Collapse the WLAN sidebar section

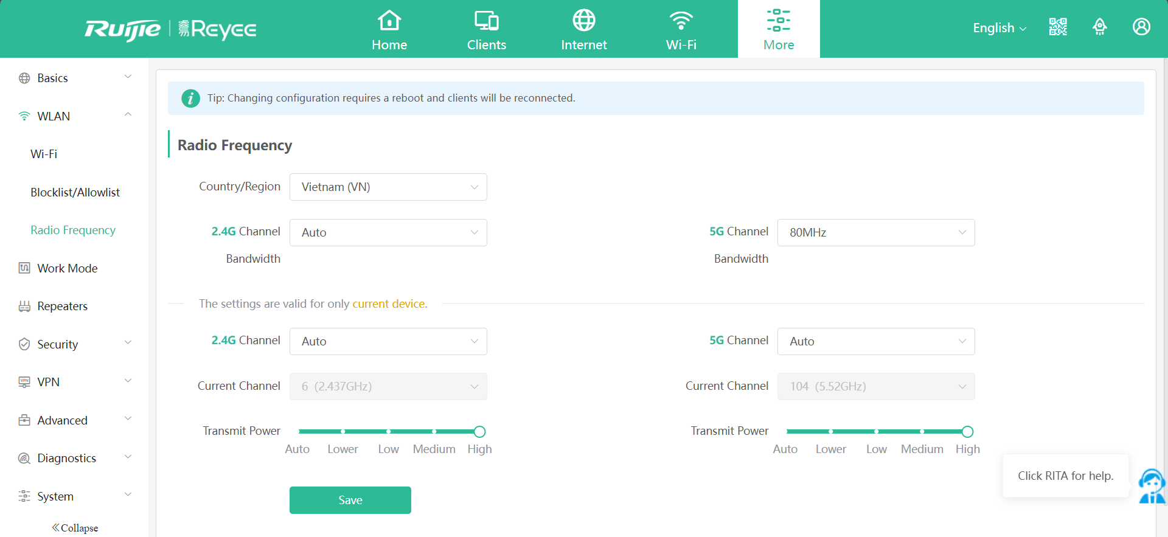pos(74,116)
